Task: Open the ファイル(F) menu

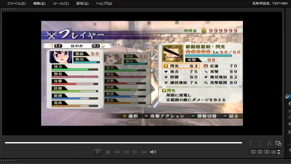Action: pos(16,3)
